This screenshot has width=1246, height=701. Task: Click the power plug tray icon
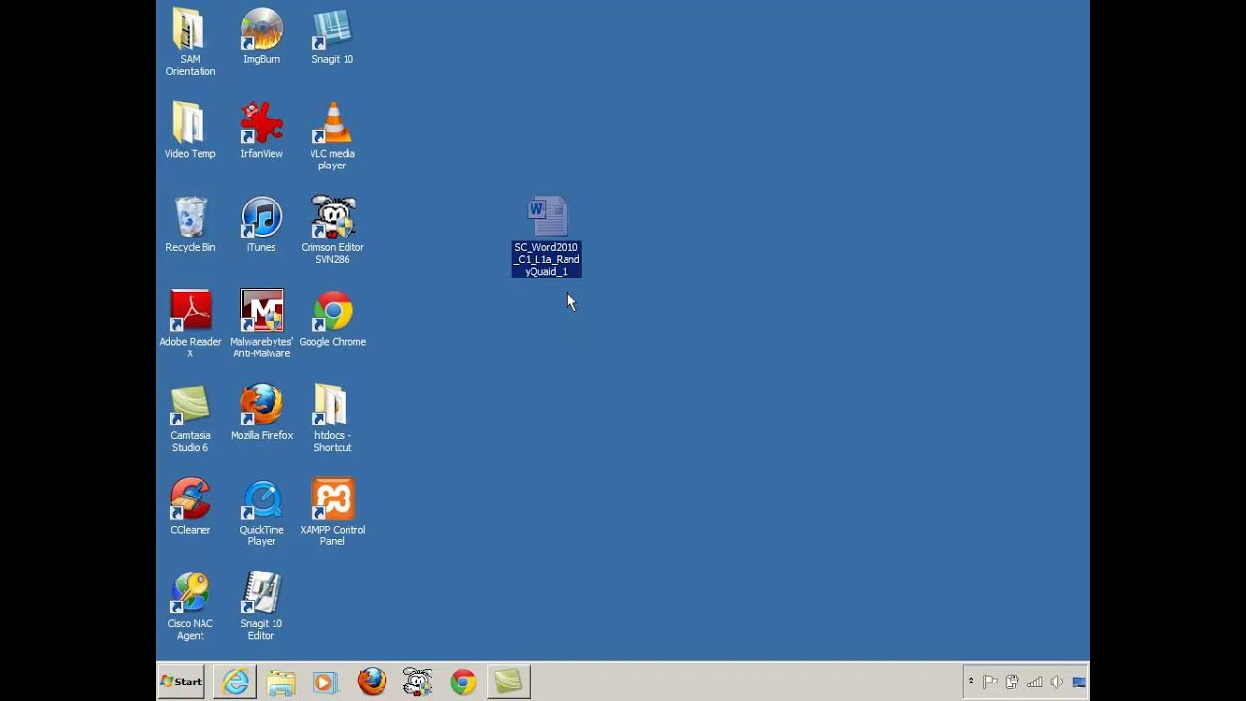(x=1012, y=682)
